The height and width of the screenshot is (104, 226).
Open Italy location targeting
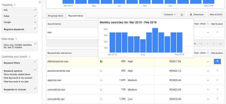click(x=20, y=10)
